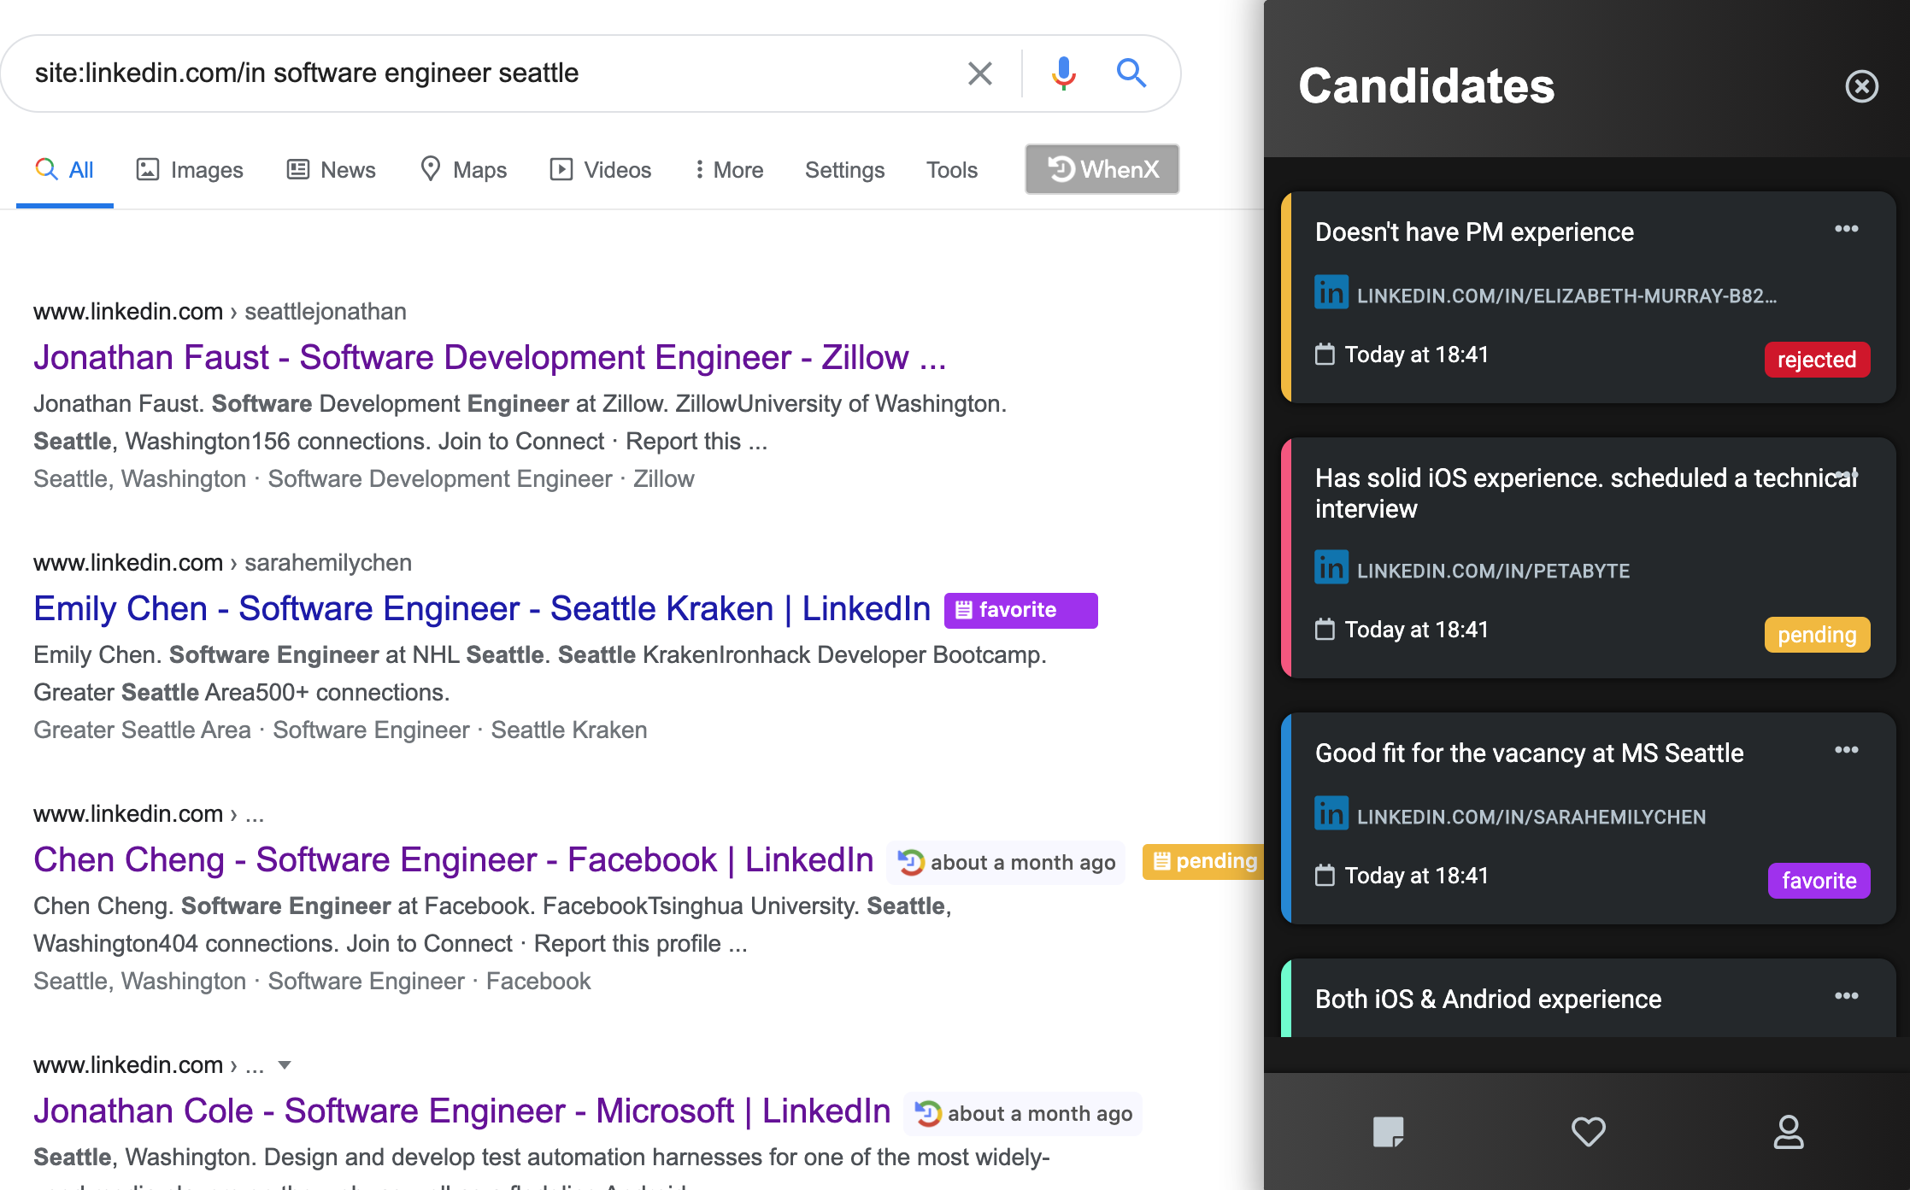
Task: Close the Candidates panel
Action: coord(1861,86)
